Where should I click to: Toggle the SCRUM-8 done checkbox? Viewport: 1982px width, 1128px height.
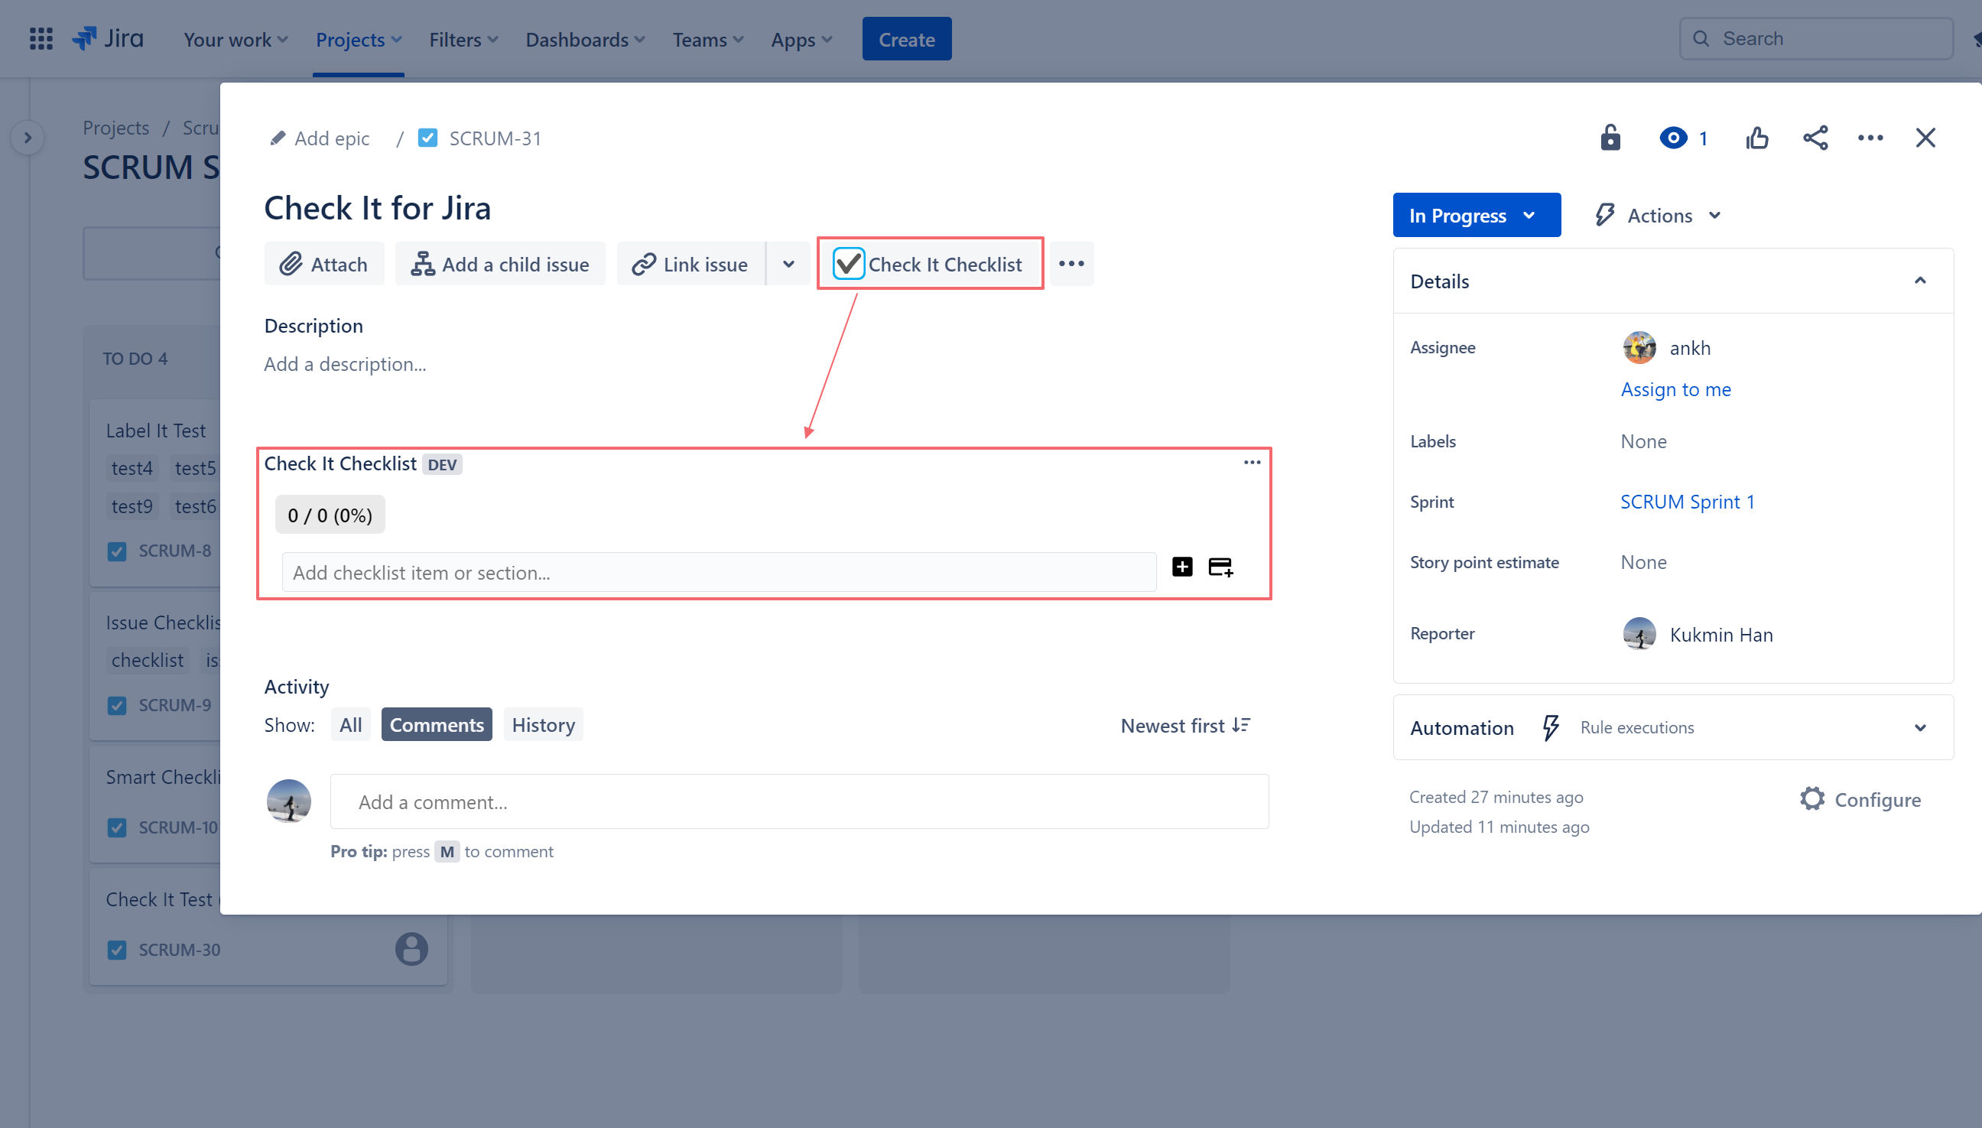[x=116, y=551]
